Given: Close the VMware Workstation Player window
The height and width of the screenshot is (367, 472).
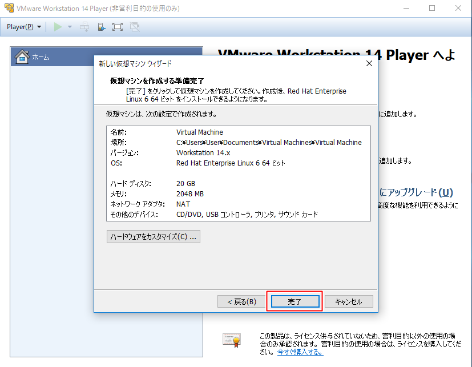Looking at the screenshot, I should tap(458, 8).
